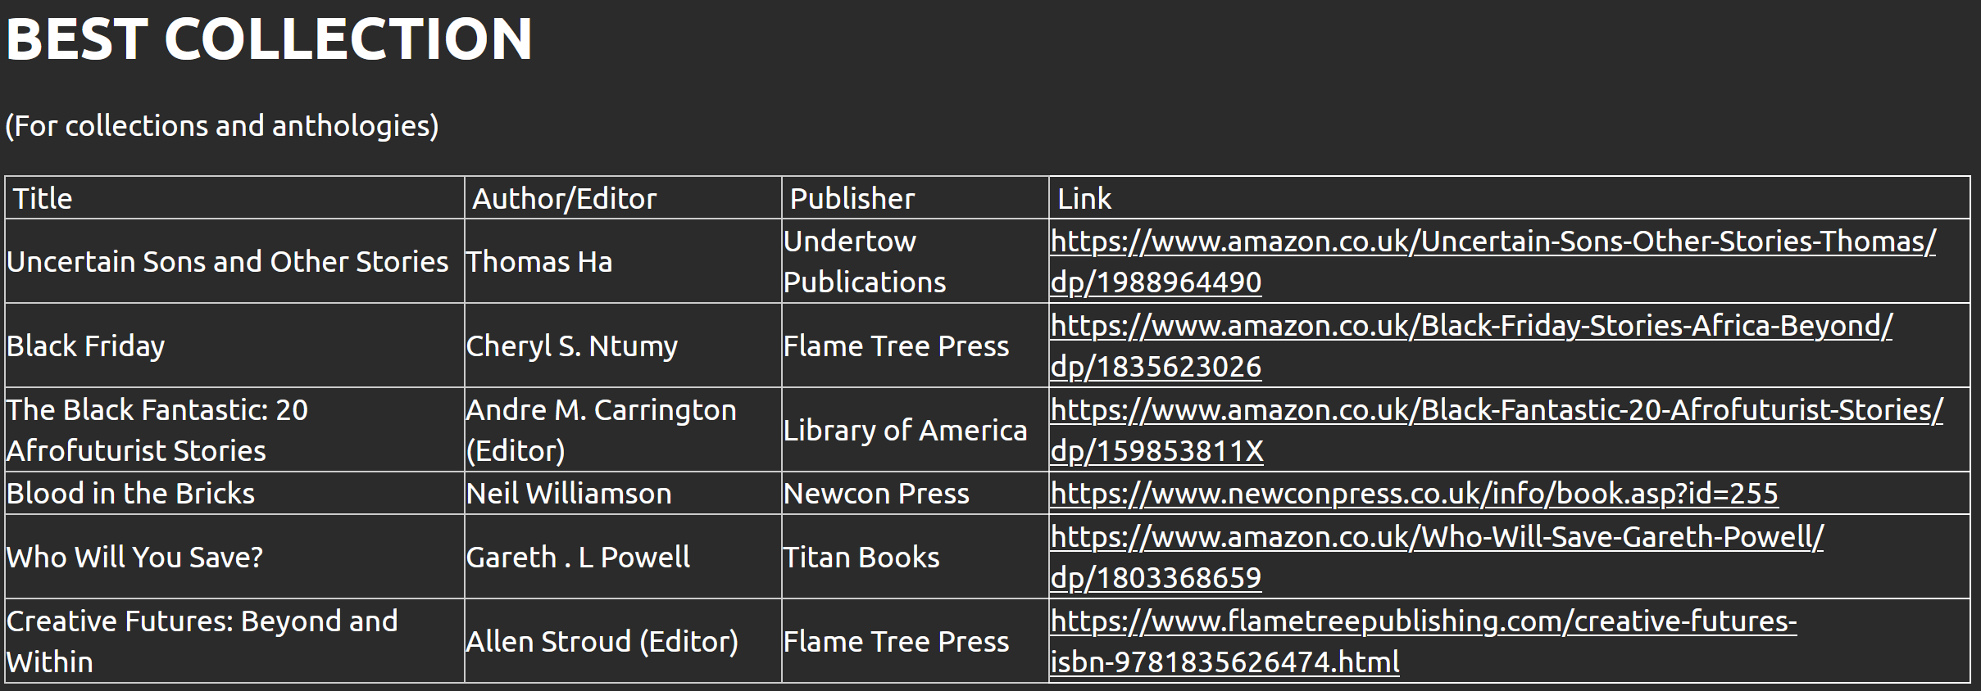This screenshot has width=1981, height=691.
Task: Open the Black Friday Amazon link
Action: click(1470, 327)
